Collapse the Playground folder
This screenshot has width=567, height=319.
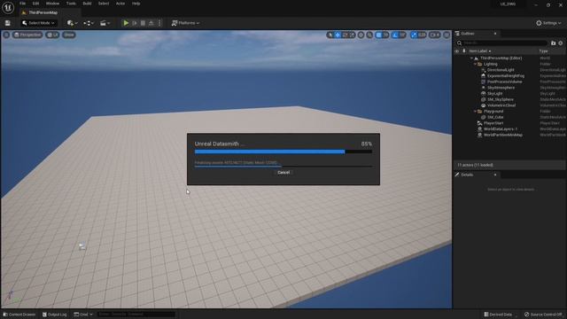point(475,112)
